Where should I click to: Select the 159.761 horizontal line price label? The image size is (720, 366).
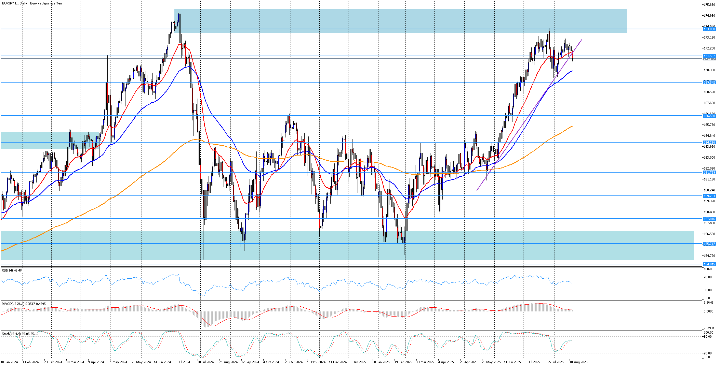pos(709,196)
